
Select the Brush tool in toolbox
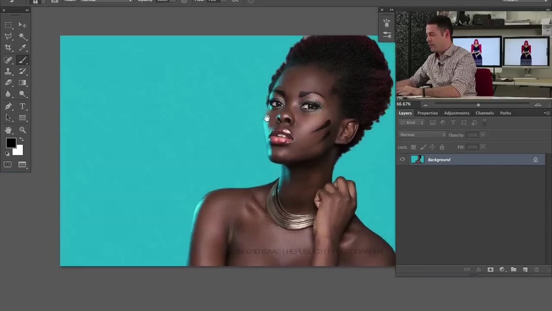point(23,60)
